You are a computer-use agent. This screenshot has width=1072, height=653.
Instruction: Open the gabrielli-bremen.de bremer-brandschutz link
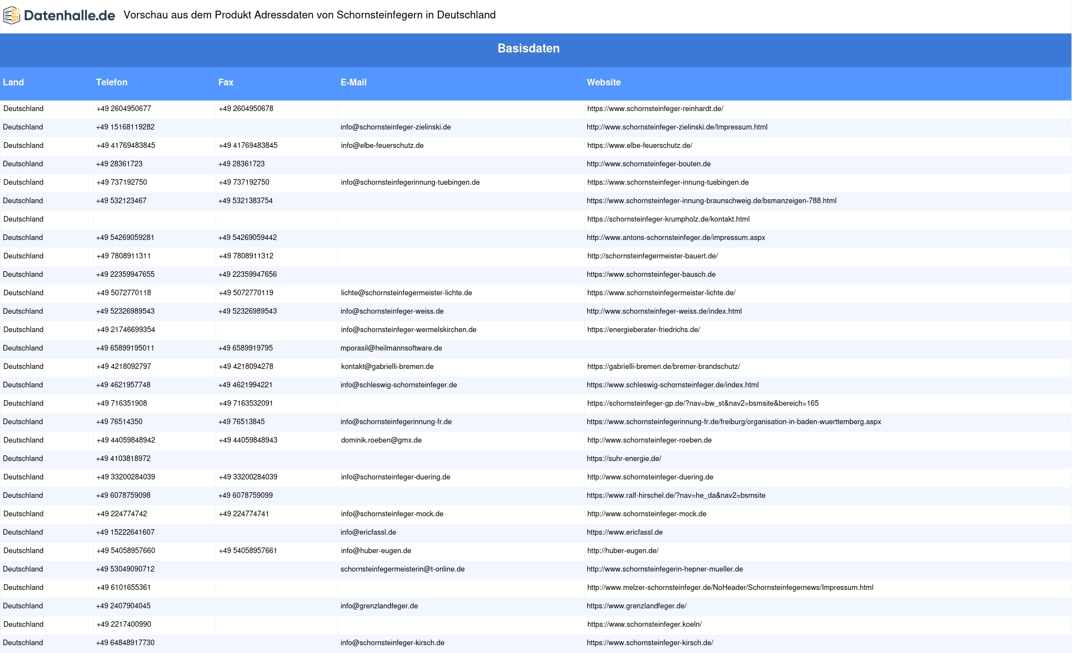point(664,367)
